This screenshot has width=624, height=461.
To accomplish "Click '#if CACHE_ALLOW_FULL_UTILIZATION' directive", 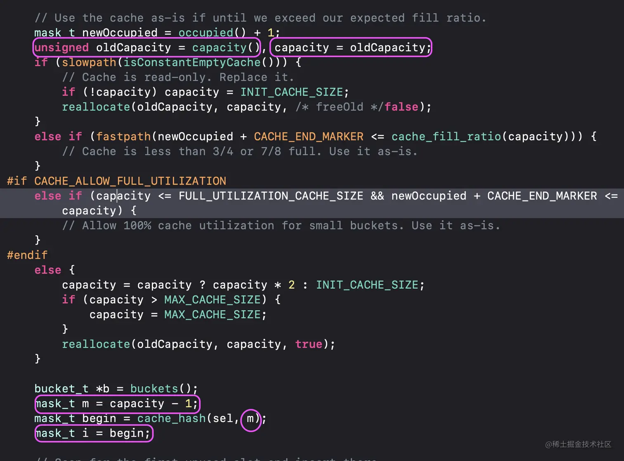I will click(117, 181).
